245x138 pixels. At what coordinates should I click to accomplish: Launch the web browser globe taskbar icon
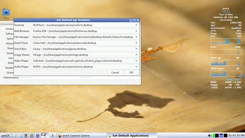(38, 135)
